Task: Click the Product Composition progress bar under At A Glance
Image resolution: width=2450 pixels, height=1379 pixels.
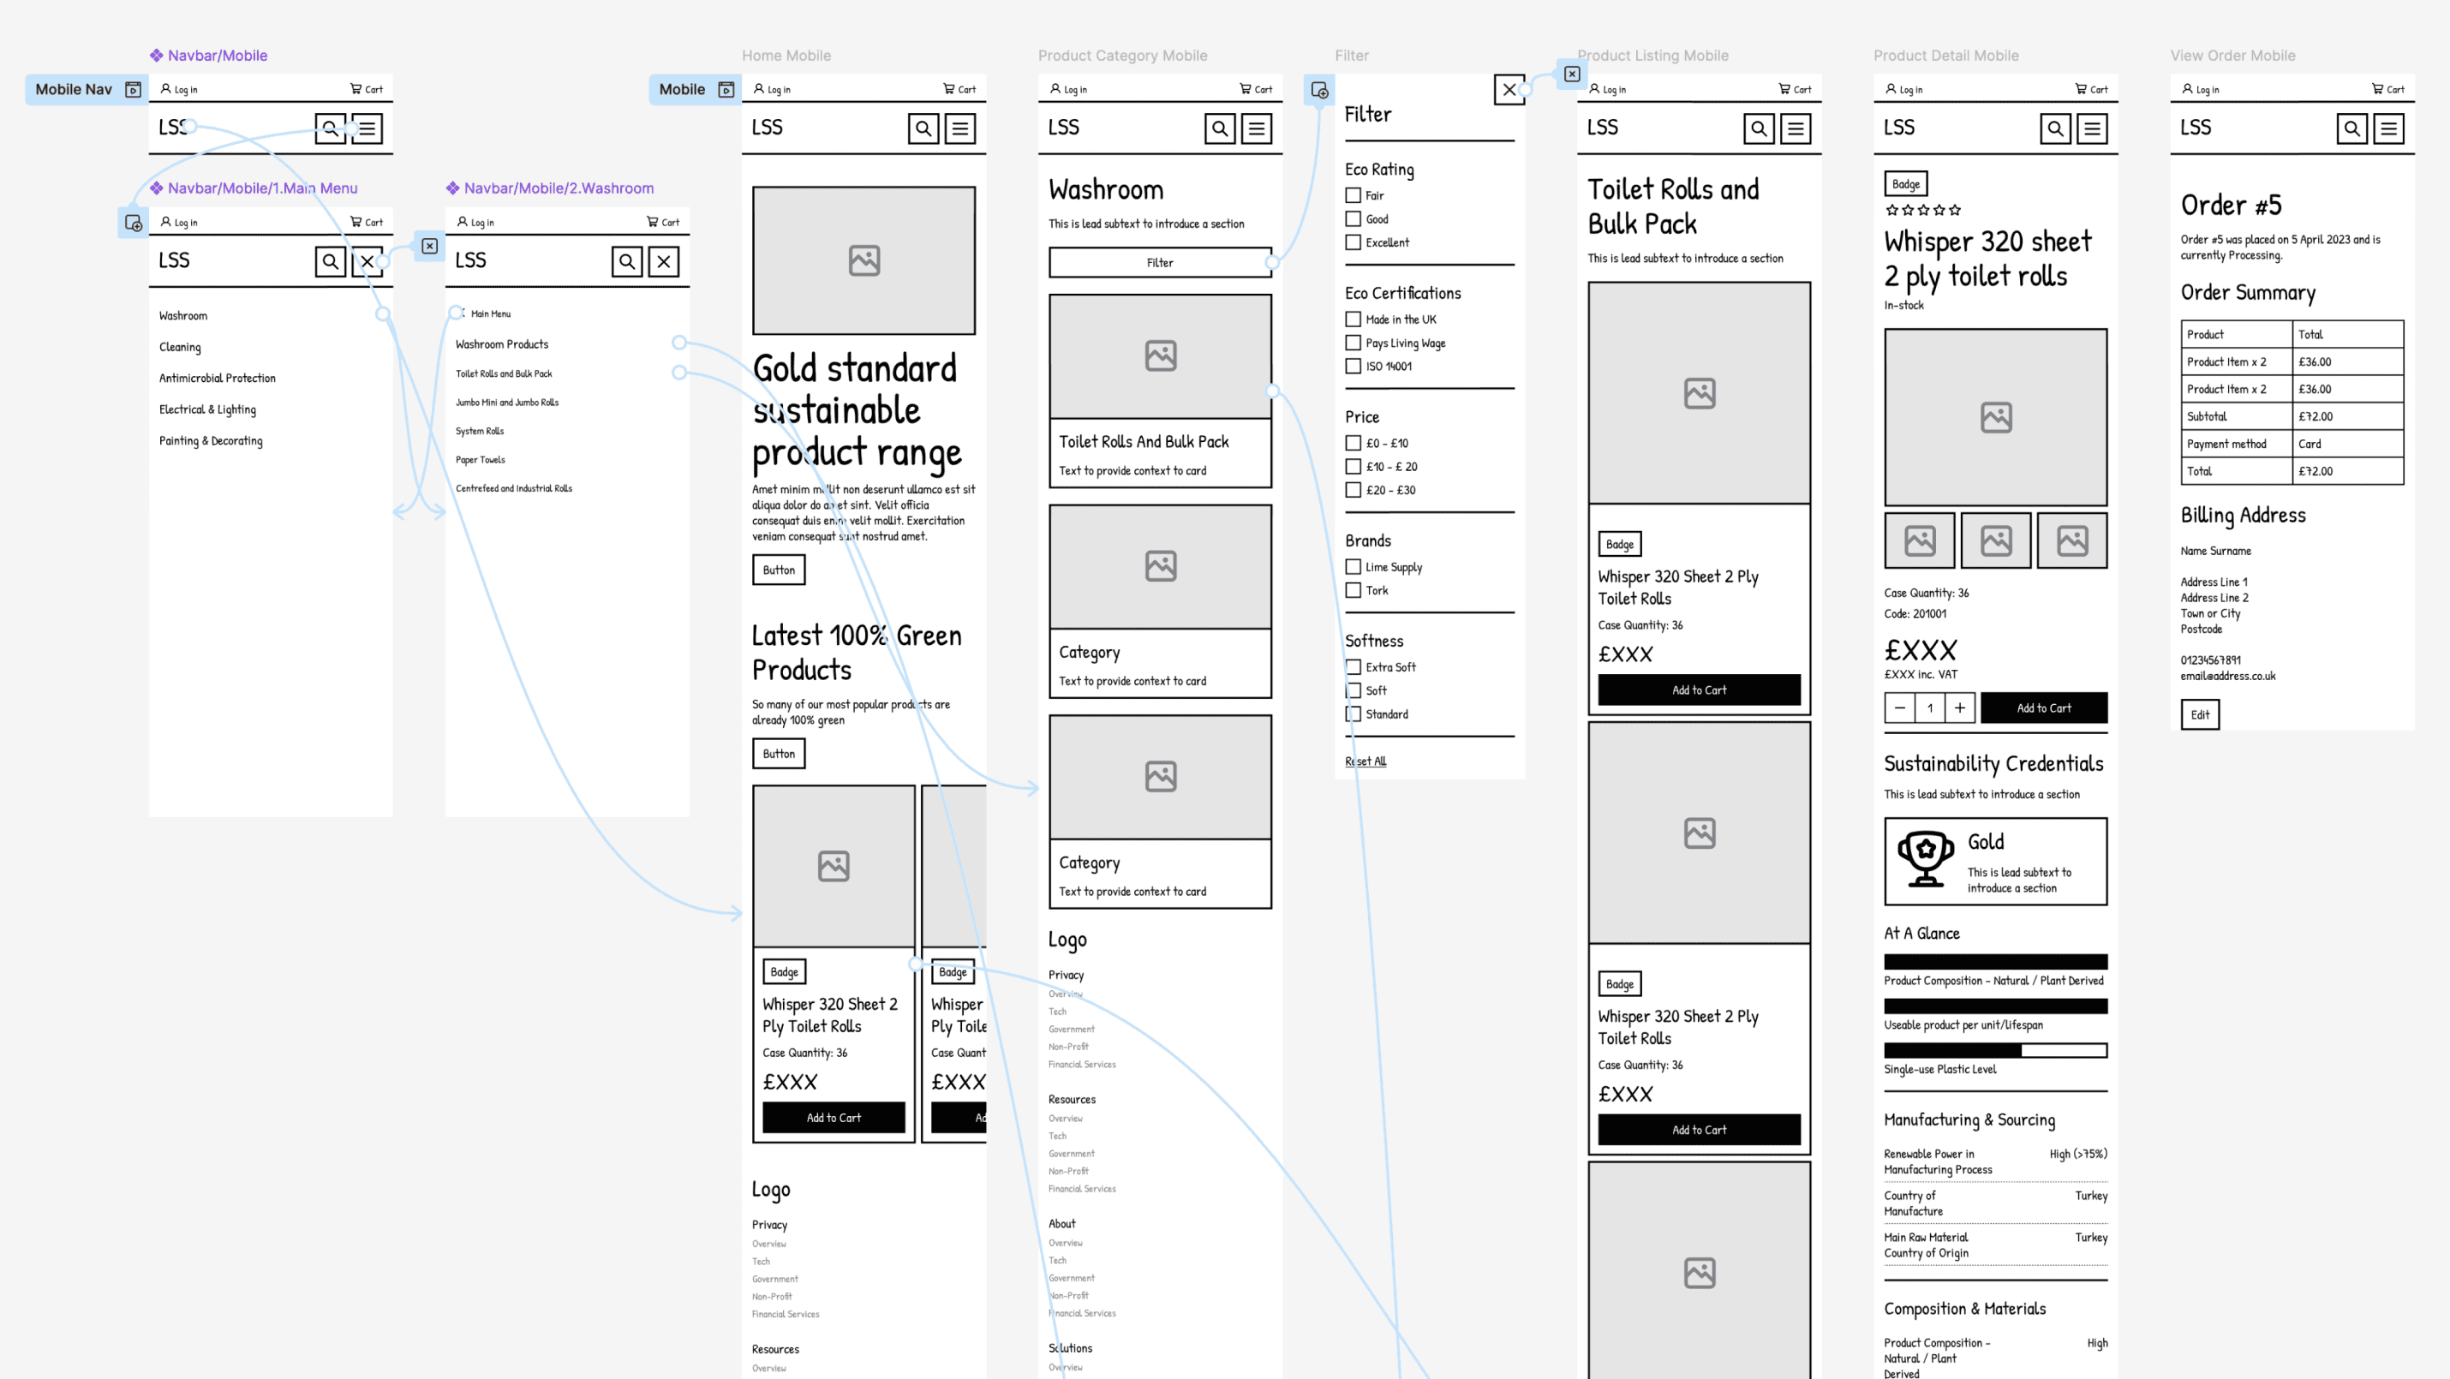Action: 1995,963
